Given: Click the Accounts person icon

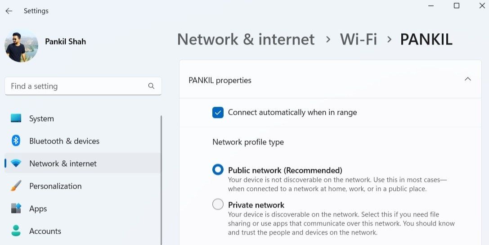Looking at the screenshot, I should [16, 231].
